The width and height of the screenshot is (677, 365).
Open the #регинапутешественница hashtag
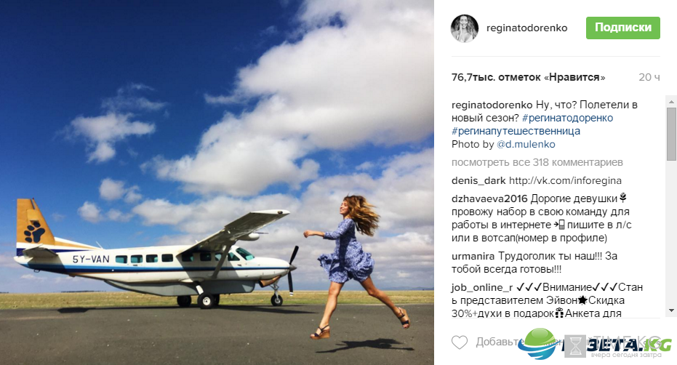coord(516,131)
